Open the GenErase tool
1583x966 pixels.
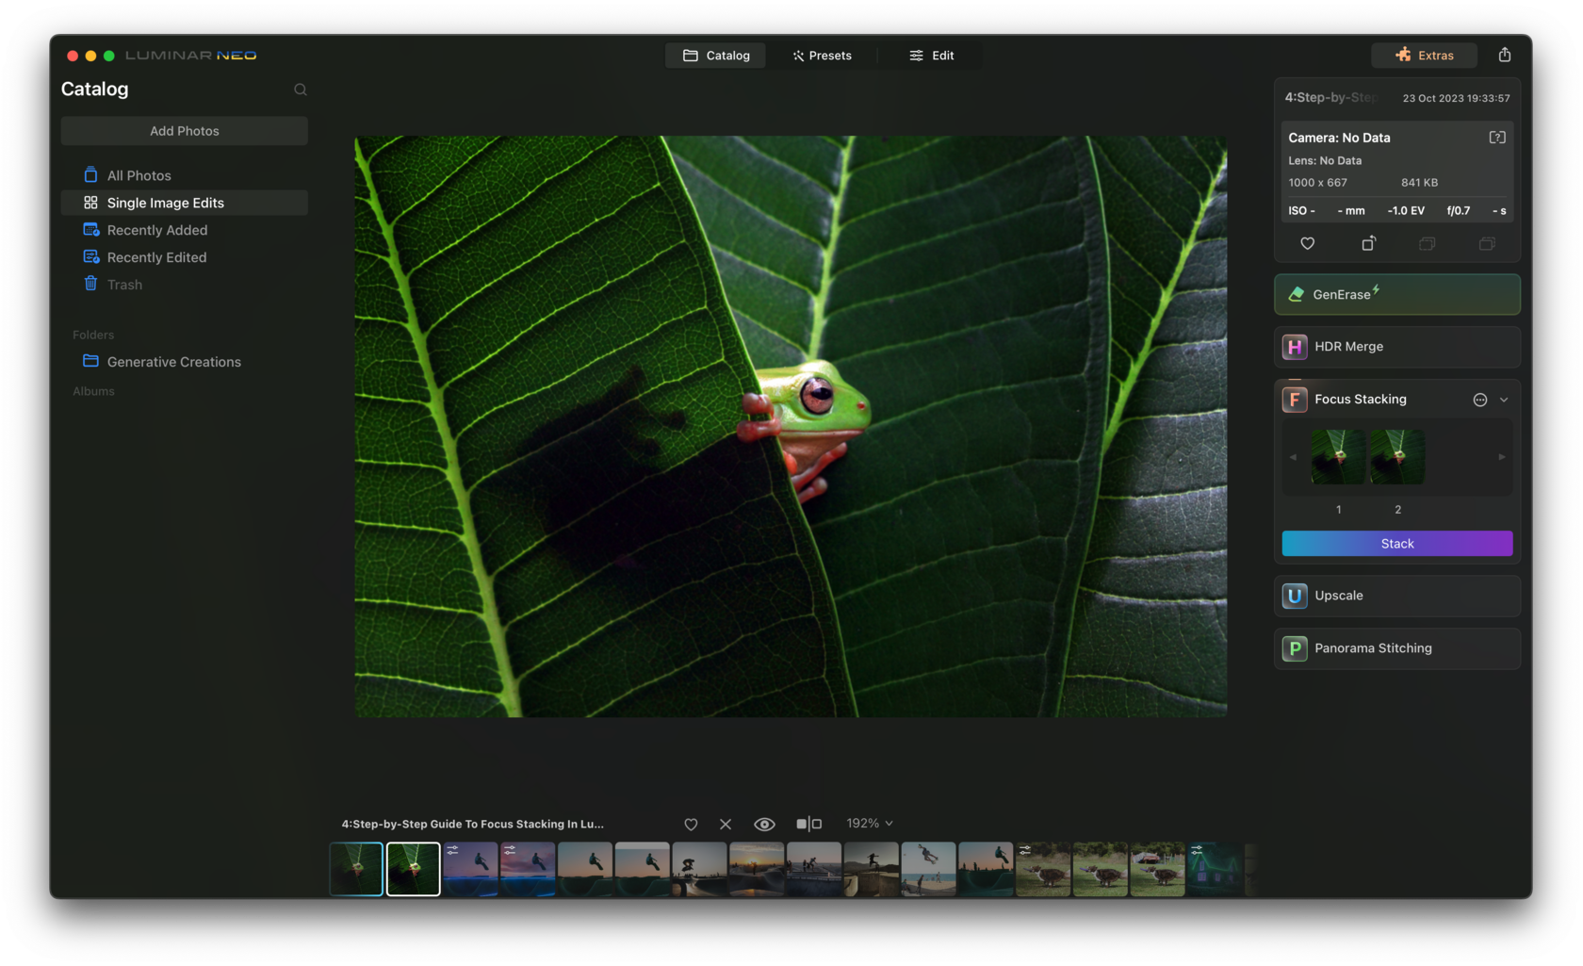click(1396, 293)
